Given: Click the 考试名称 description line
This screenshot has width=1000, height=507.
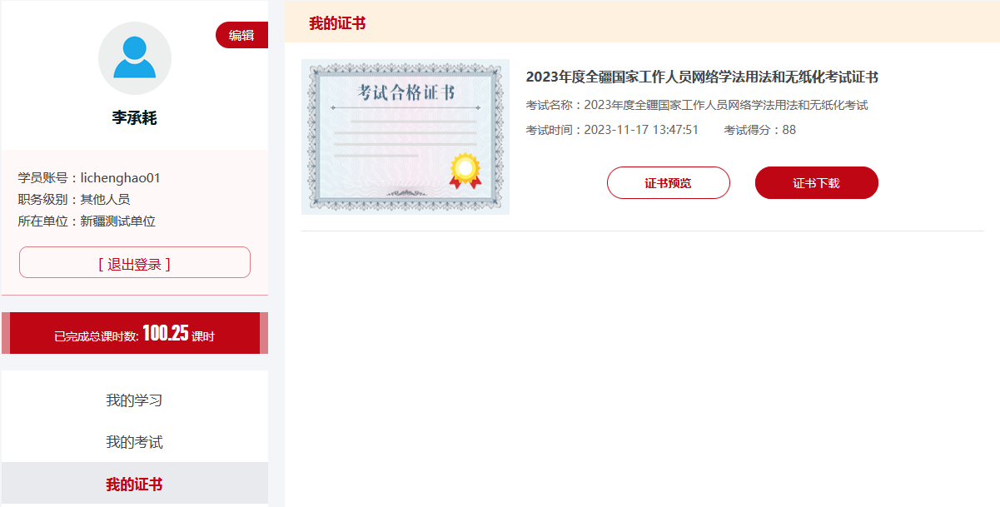Looking at the screenshot, I should (x=697, y=105).
